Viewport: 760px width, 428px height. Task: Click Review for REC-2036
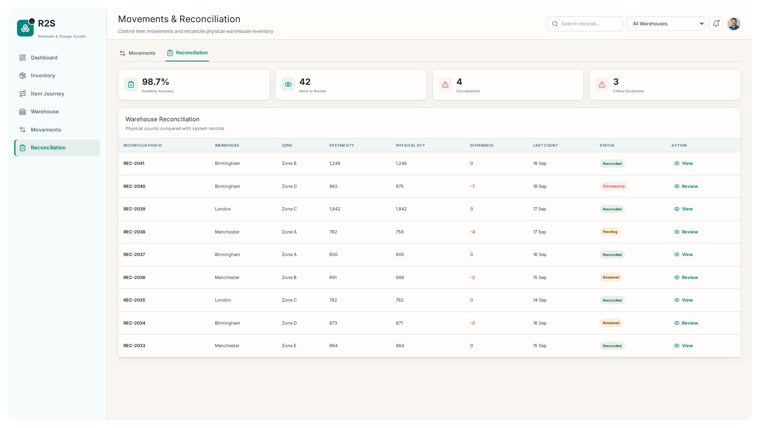coord(686,277)
